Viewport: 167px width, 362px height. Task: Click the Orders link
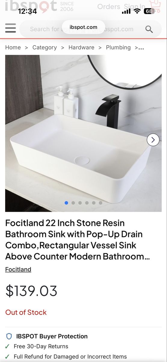click(109, 6)
